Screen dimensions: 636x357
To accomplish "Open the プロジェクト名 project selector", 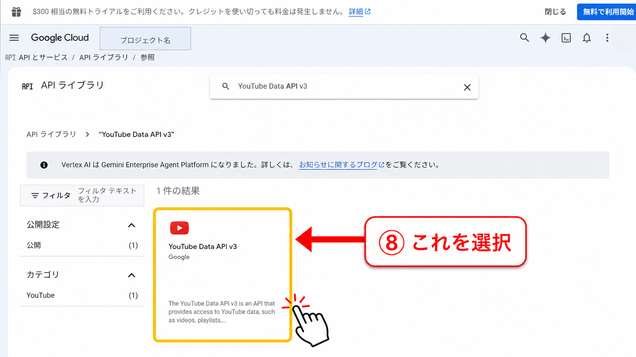I will point(145,38).
